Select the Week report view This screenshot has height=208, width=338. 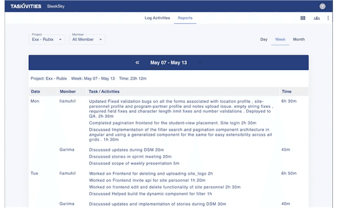pos(280,39)
